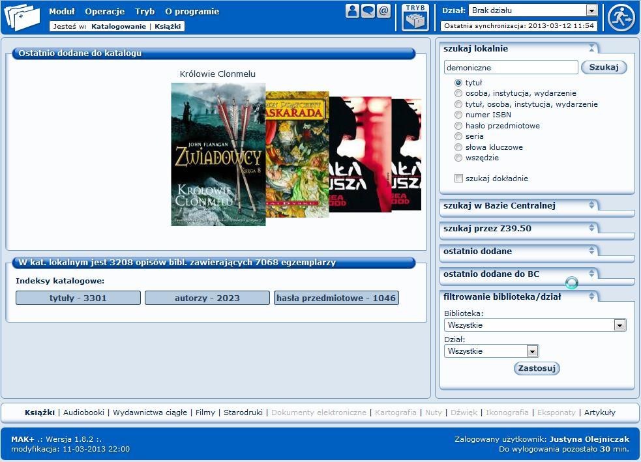Switch to the Filmy tab
Viewport: 641px width, 462px height.
point(205,412)
